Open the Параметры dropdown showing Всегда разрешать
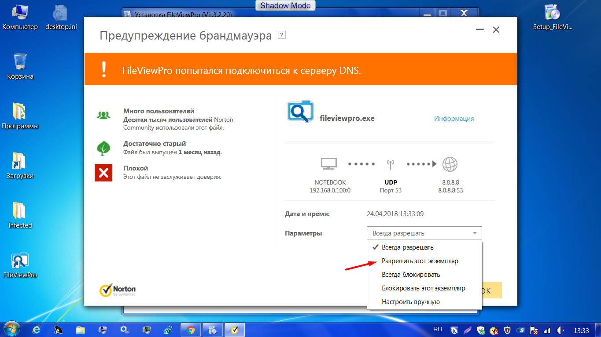 pyautogui.click(x=424, y=233)
